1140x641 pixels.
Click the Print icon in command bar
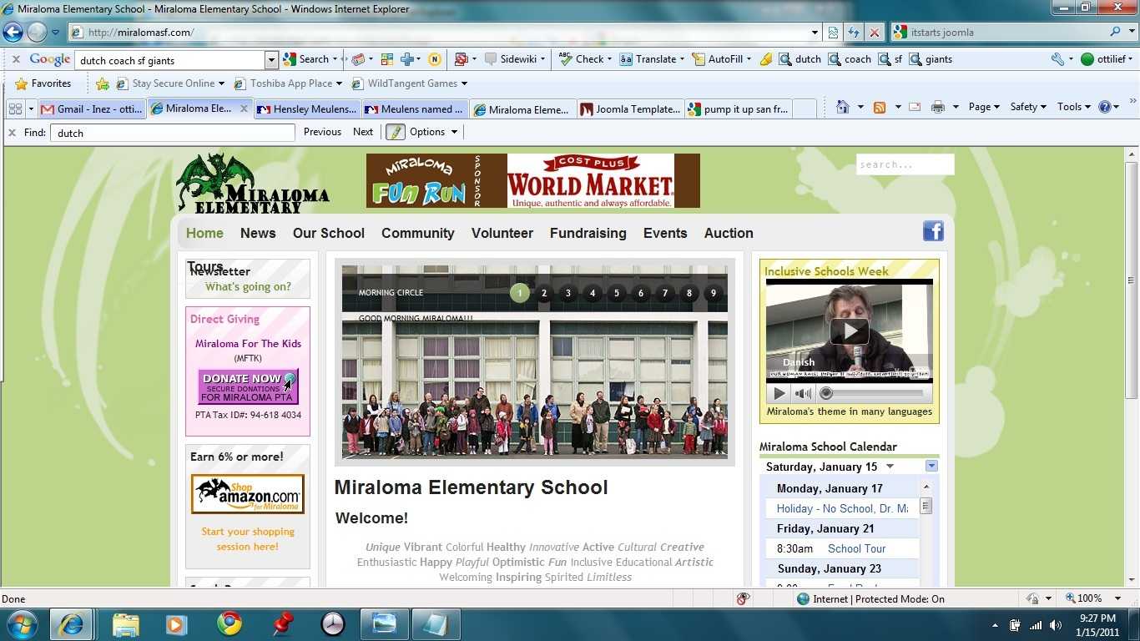tap(937, 107)
